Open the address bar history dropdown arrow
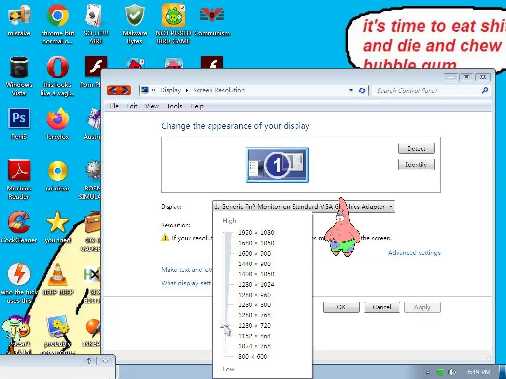506x379 pixels. point(351,91)
